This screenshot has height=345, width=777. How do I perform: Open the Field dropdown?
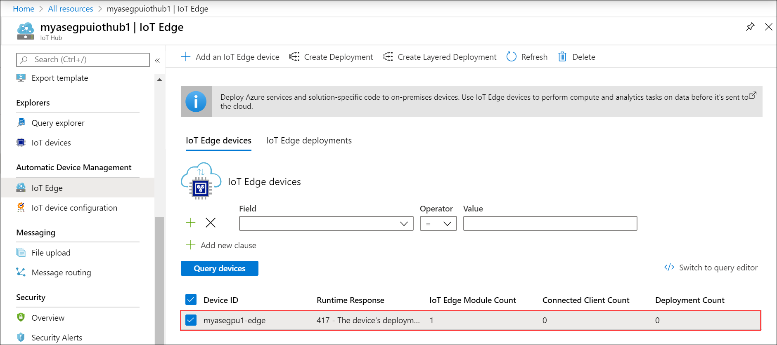[326, 223]
